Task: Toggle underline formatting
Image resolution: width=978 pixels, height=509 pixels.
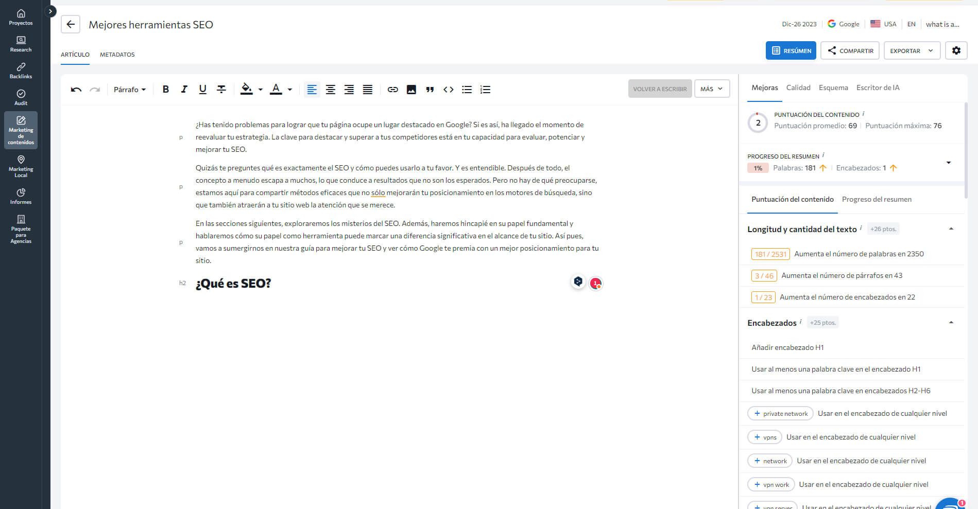Action: pyautogui.click(x=202, y=90)
